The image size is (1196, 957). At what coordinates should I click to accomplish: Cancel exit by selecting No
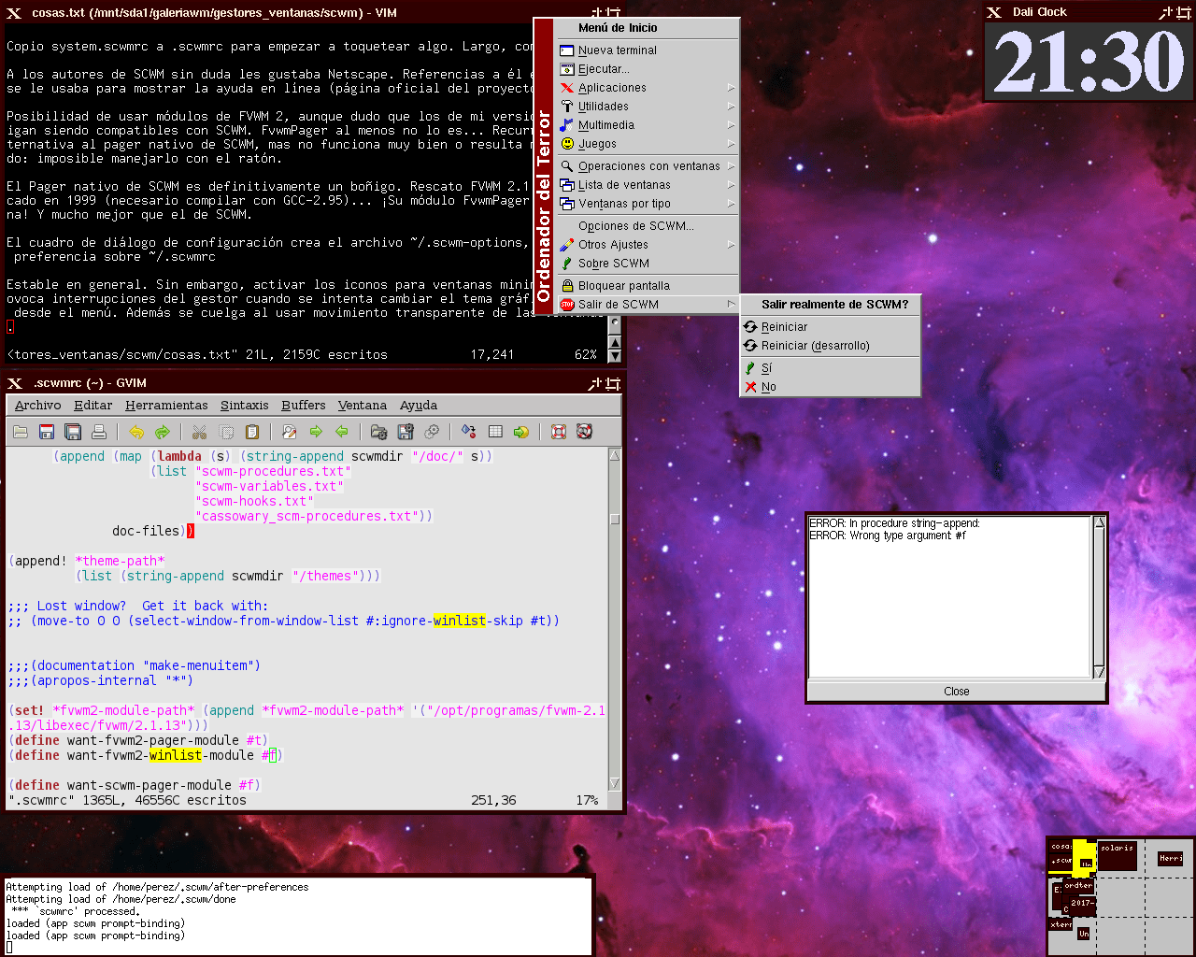[x=831, y=387]
